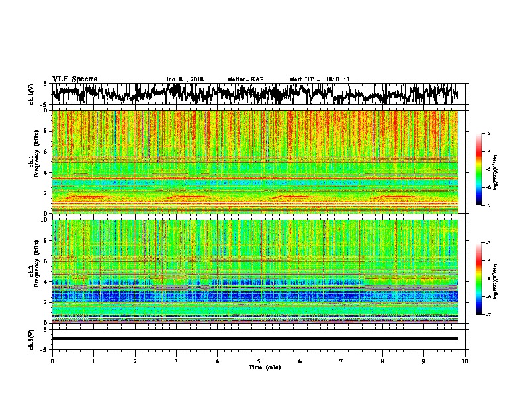This screenshot has width=524, height=405.
Task: Click the "VLF Spectra" plot title
Action: tap(75, 79)
